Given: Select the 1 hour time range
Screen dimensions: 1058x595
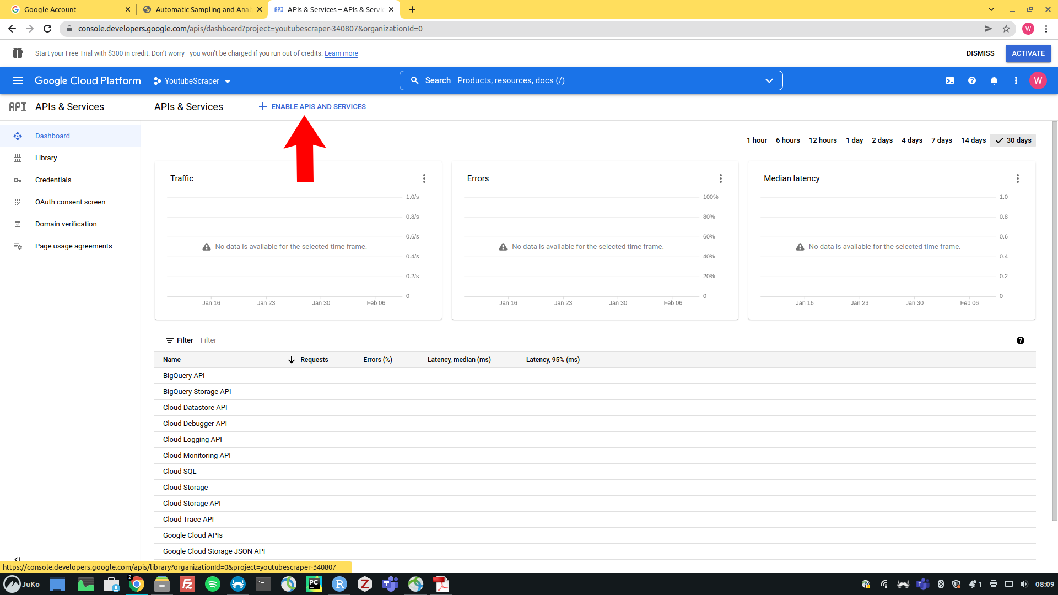Looking at the screenshot, I should tap(756, 140).
